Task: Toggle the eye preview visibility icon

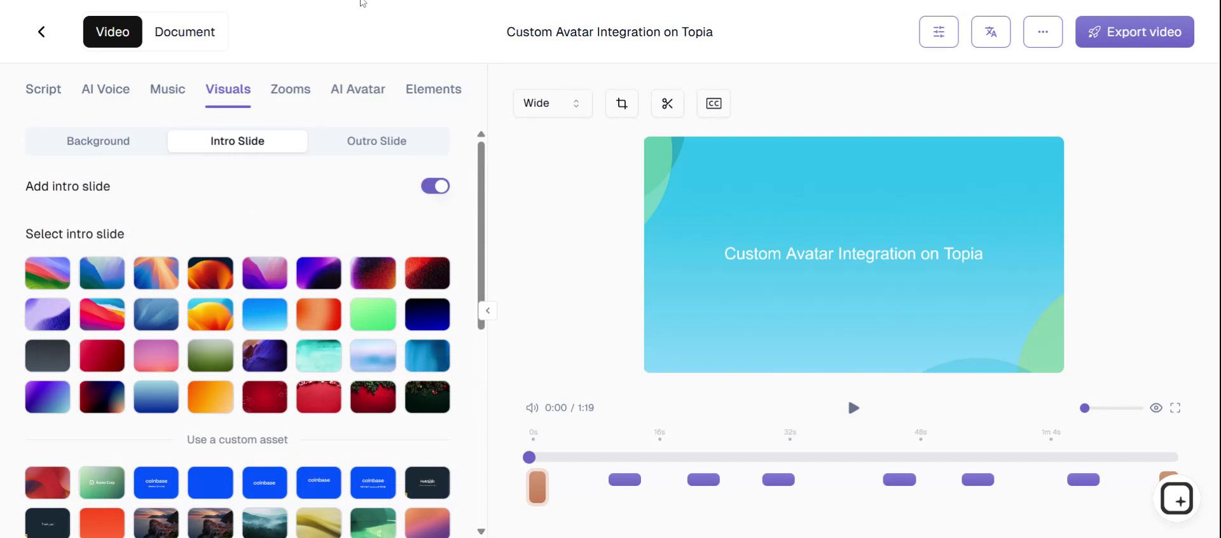Action: [1156, 408]
